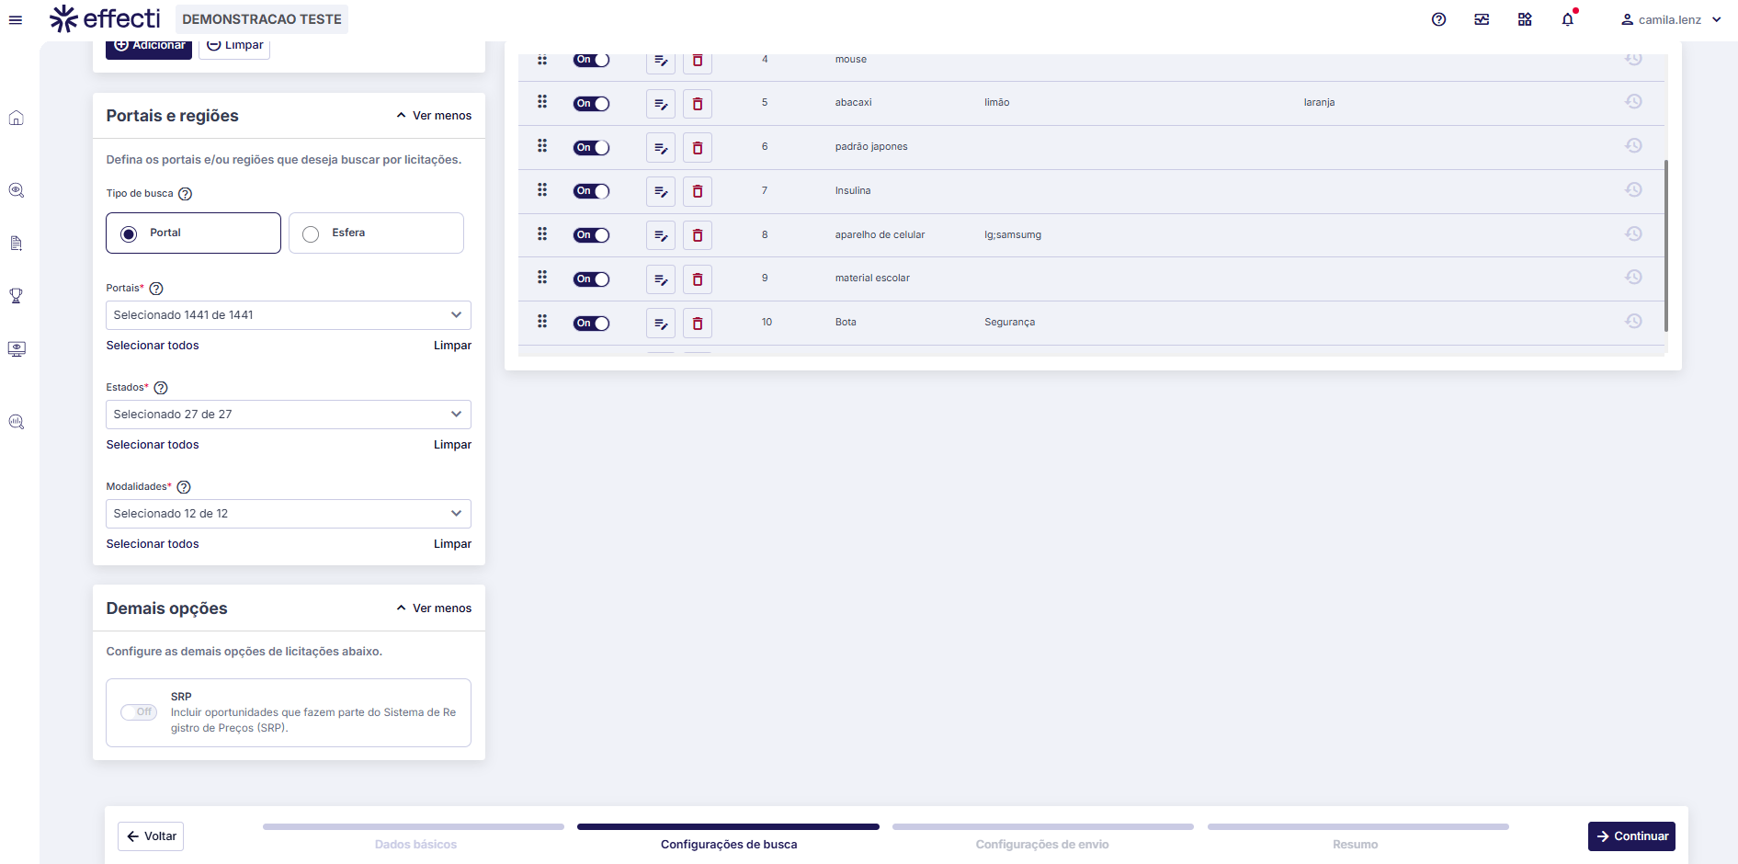View history for 'padrão japones' row
Image resolution: width=1738 pixels, height=864 pixels.
(x=1633, y=146)
